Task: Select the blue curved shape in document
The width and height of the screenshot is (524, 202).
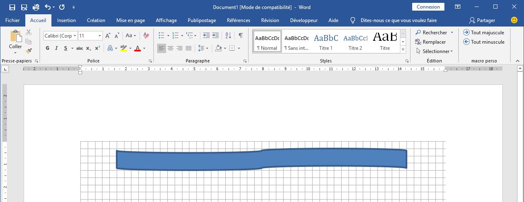Action: pyautogui.click(x=261, y=160)
